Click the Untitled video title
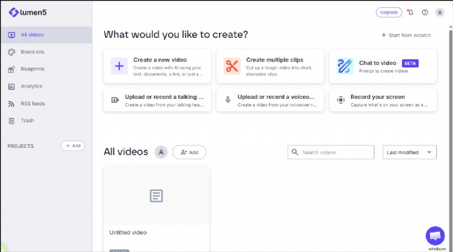453x252 pixels. [x=128, y=232]
